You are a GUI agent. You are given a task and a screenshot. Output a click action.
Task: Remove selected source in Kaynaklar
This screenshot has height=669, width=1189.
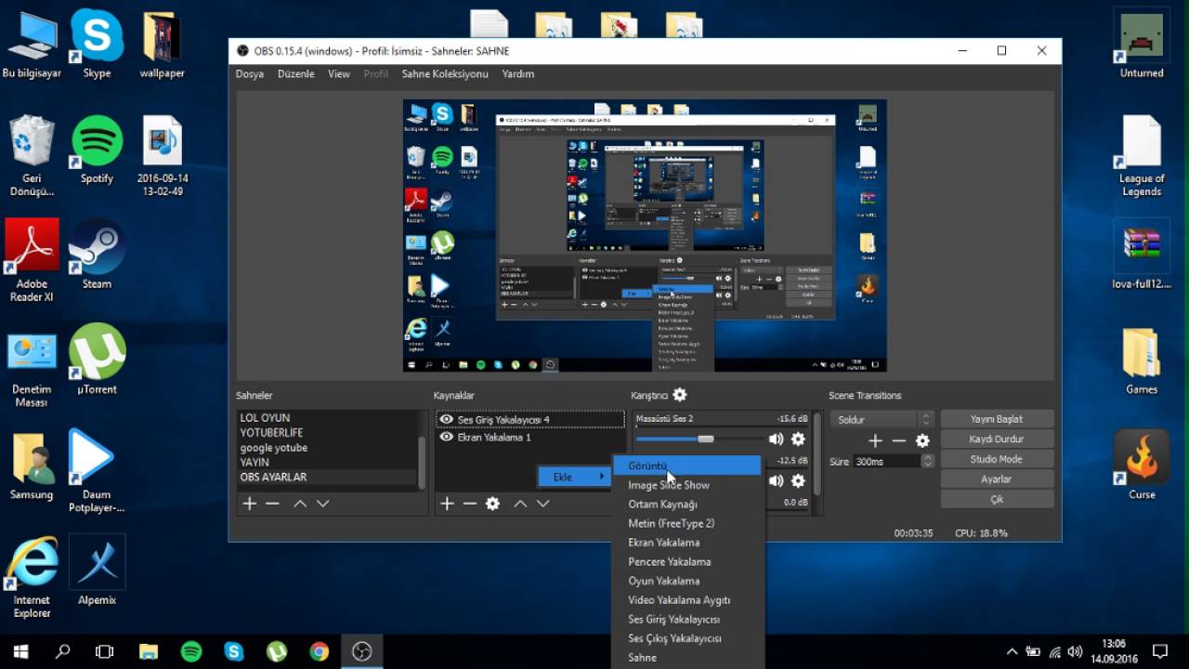pos(470,503)
